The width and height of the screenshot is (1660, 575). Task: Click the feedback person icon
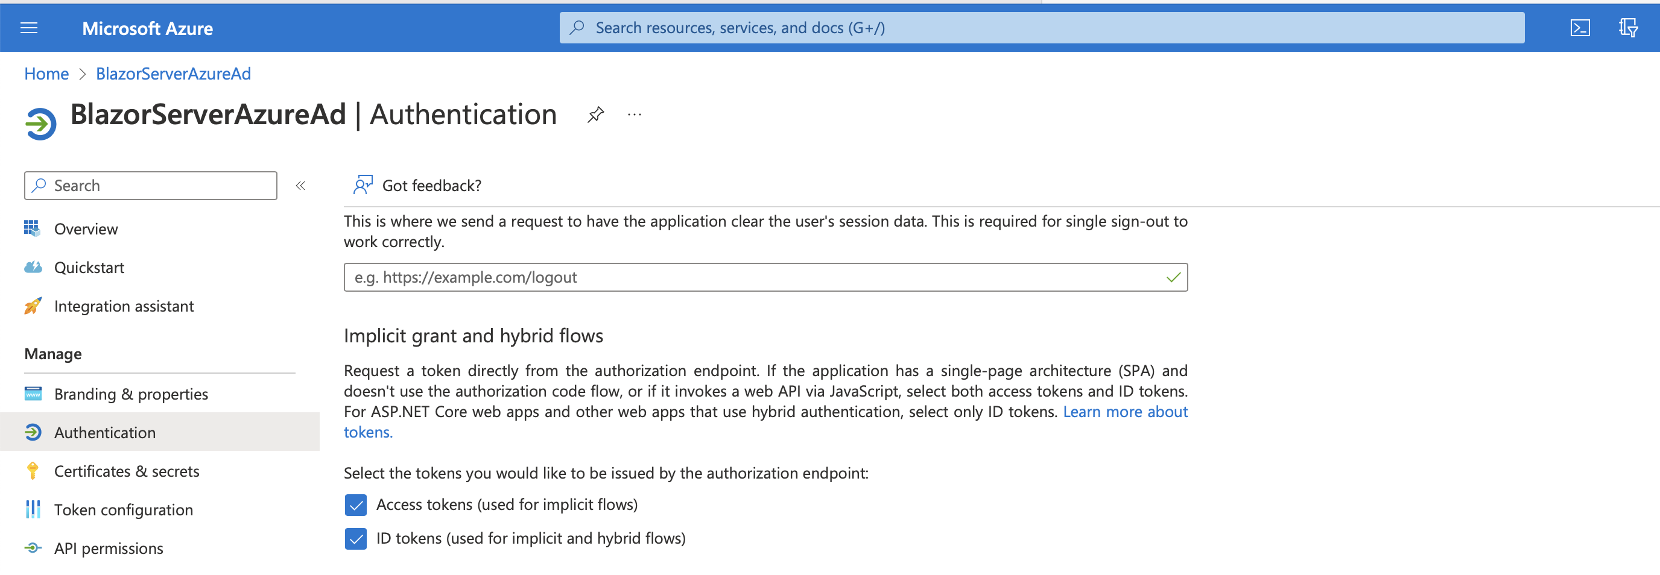point(363,185)
